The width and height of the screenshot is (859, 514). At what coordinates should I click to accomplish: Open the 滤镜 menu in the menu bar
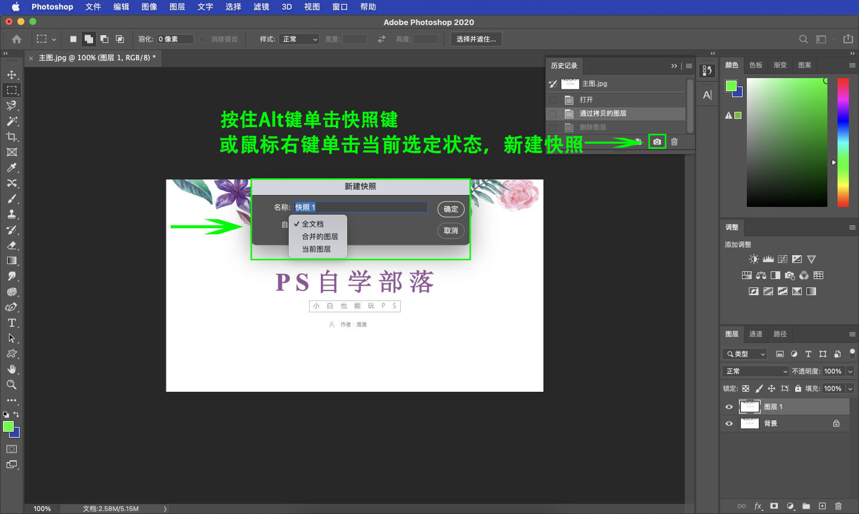[x=261, y=7]
